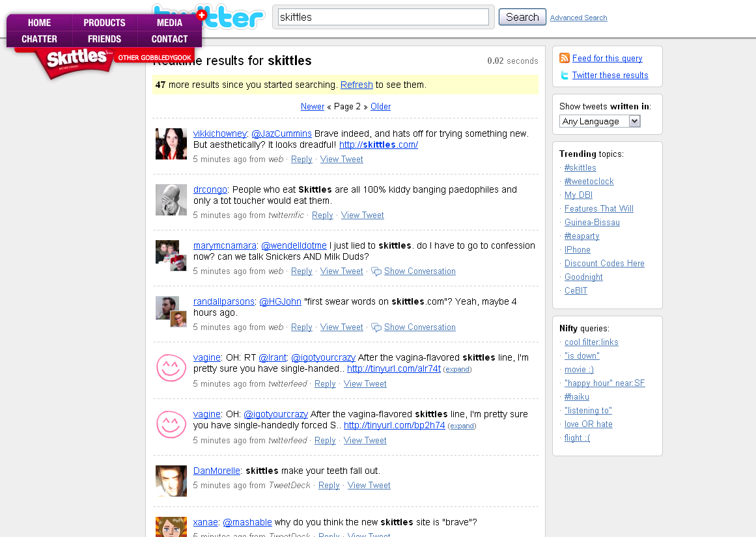The height and width of the screenshot is (537, 756).
Task: Open the #skittles trending topic
Action: (x=580, y=168)
